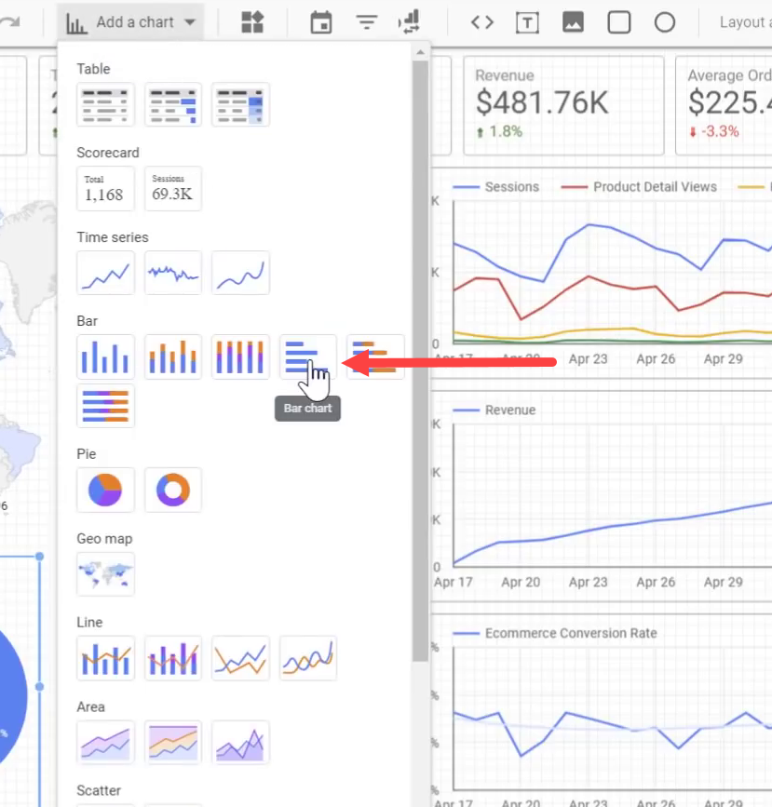Choose the table with heatmap chart
Image resolution: width=772 pixels, height=807 pixels.
pos(240,104)
